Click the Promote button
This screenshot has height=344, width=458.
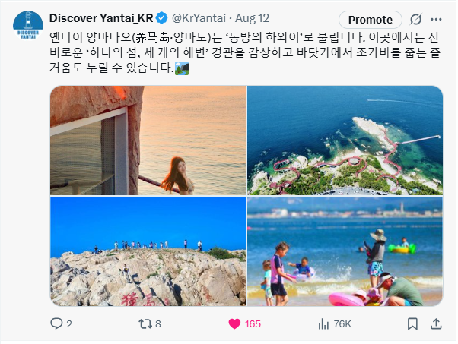pyautogui.click(x=371, y=20)
